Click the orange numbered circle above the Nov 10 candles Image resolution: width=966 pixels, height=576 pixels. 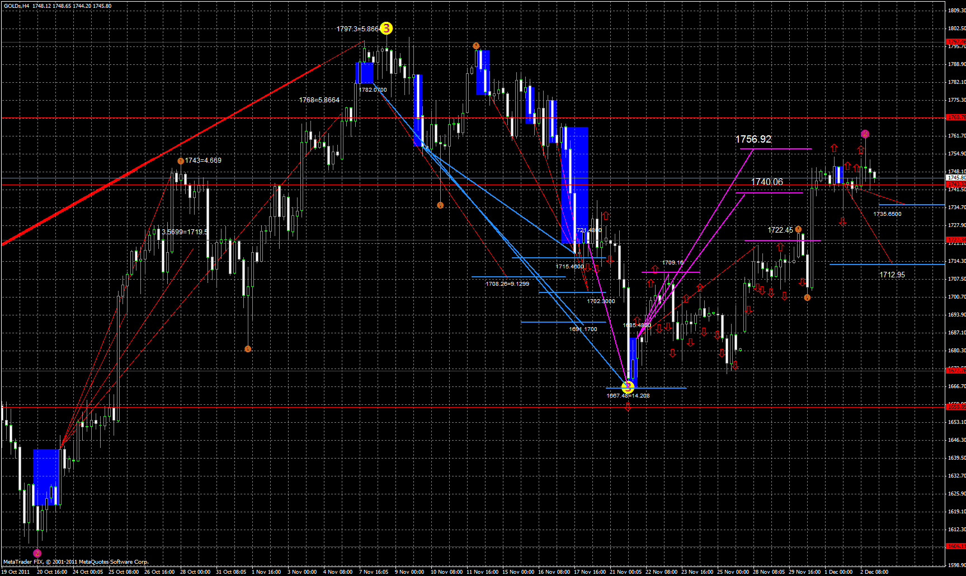(x=476, y=45)
